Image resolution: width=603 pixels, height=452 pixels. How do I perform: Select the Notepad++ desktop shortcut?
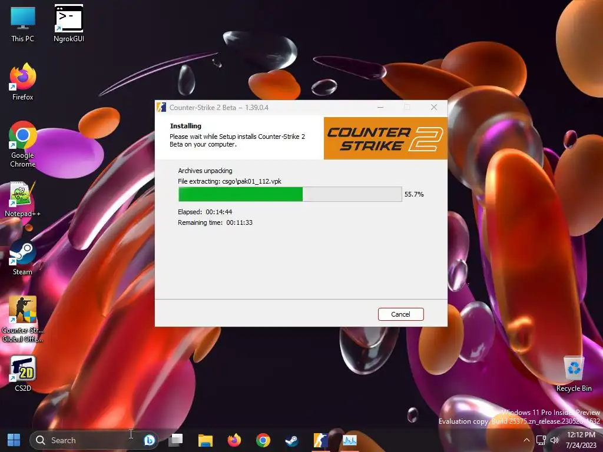(23, 199)
